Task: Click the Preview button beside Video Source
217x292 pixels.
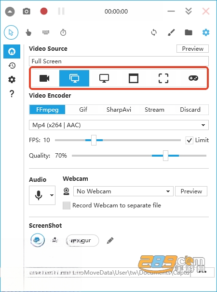Action: [192, 49]
